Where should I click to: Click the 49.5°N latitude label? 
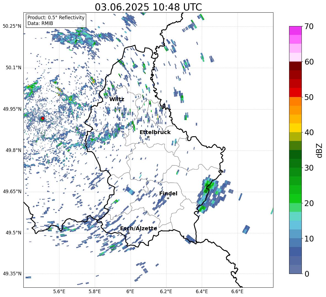(x=13, y=232)
